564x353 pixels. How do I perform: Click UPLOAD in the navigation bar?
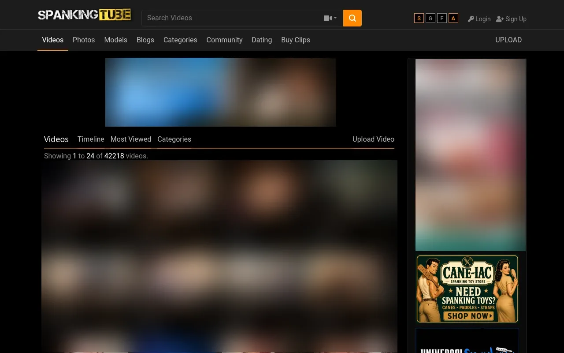tap(508, 40)
